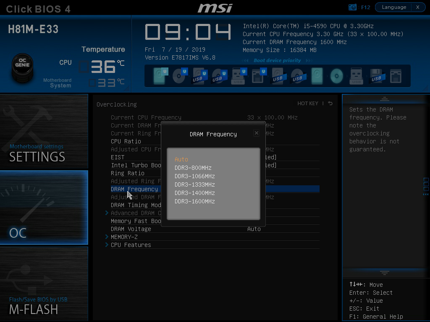Click the Overclocking page heading
Viewport: 430px width, 322px height.
[x=117, y=104]
